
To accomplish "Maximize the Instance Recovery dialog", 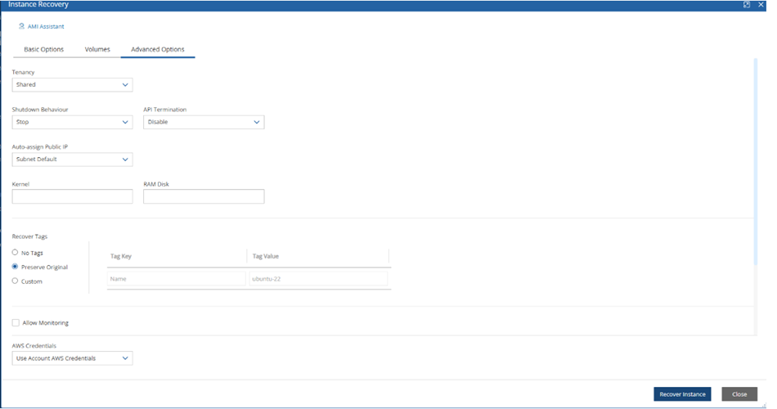I will [747, 5].
